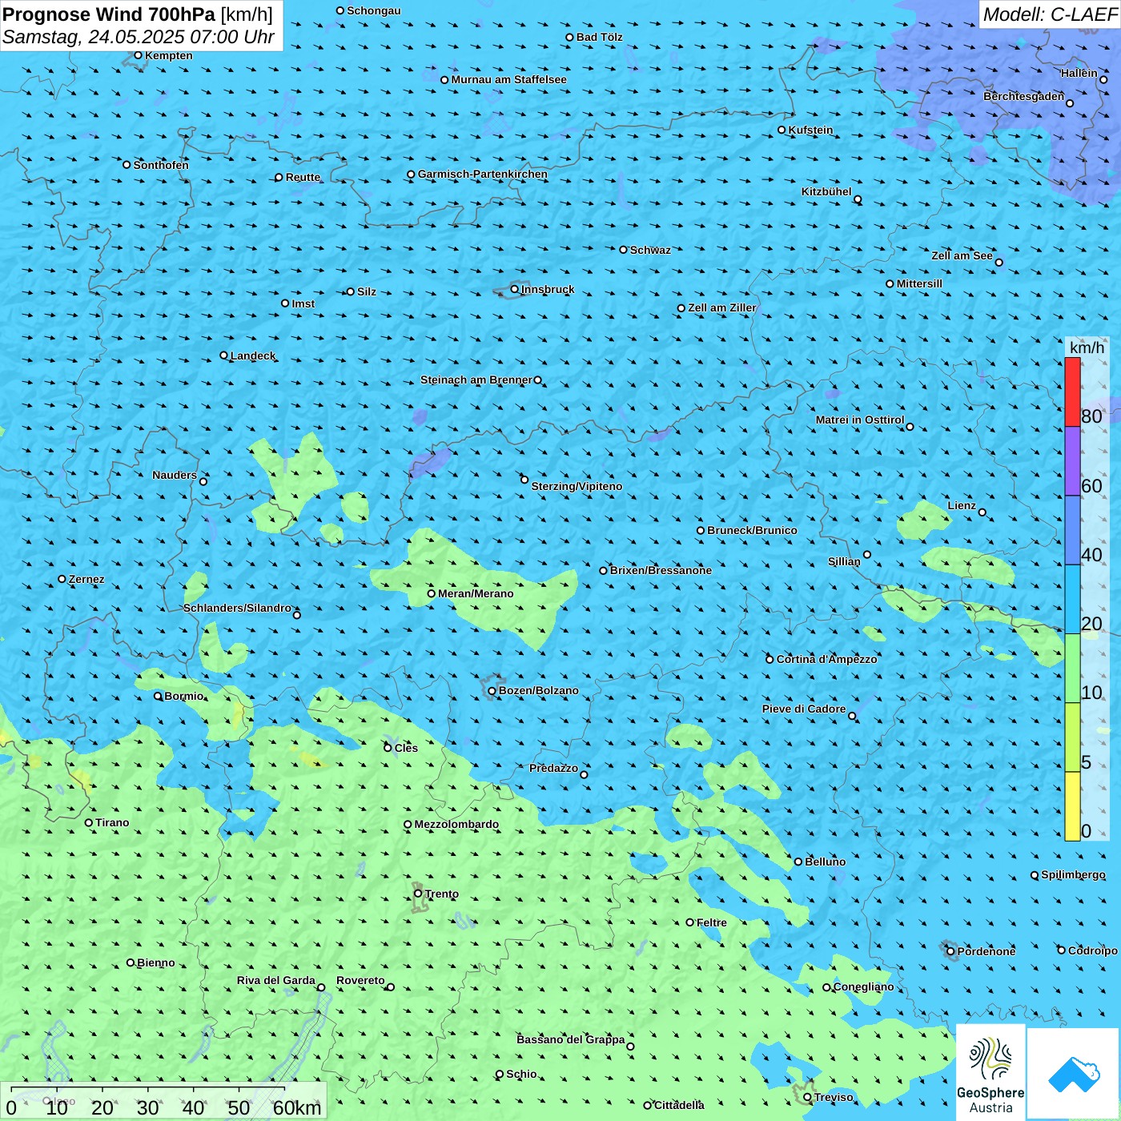Select the Tirano city label
The height and width of the screenshot is (1121, 1121).
tap(112, 822)
